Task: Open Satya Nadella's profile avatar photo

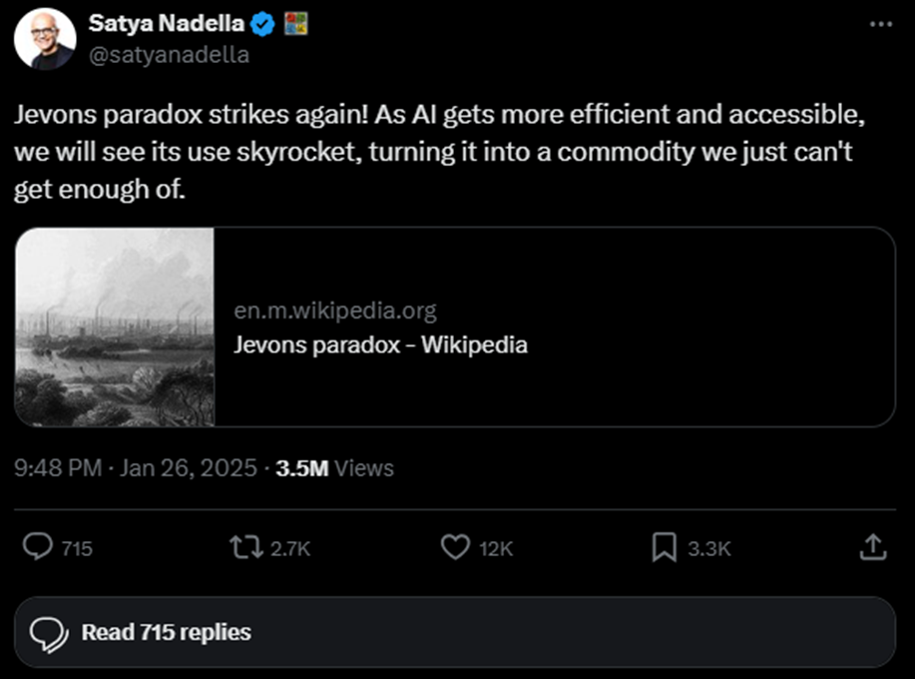Action: [45, 38]
